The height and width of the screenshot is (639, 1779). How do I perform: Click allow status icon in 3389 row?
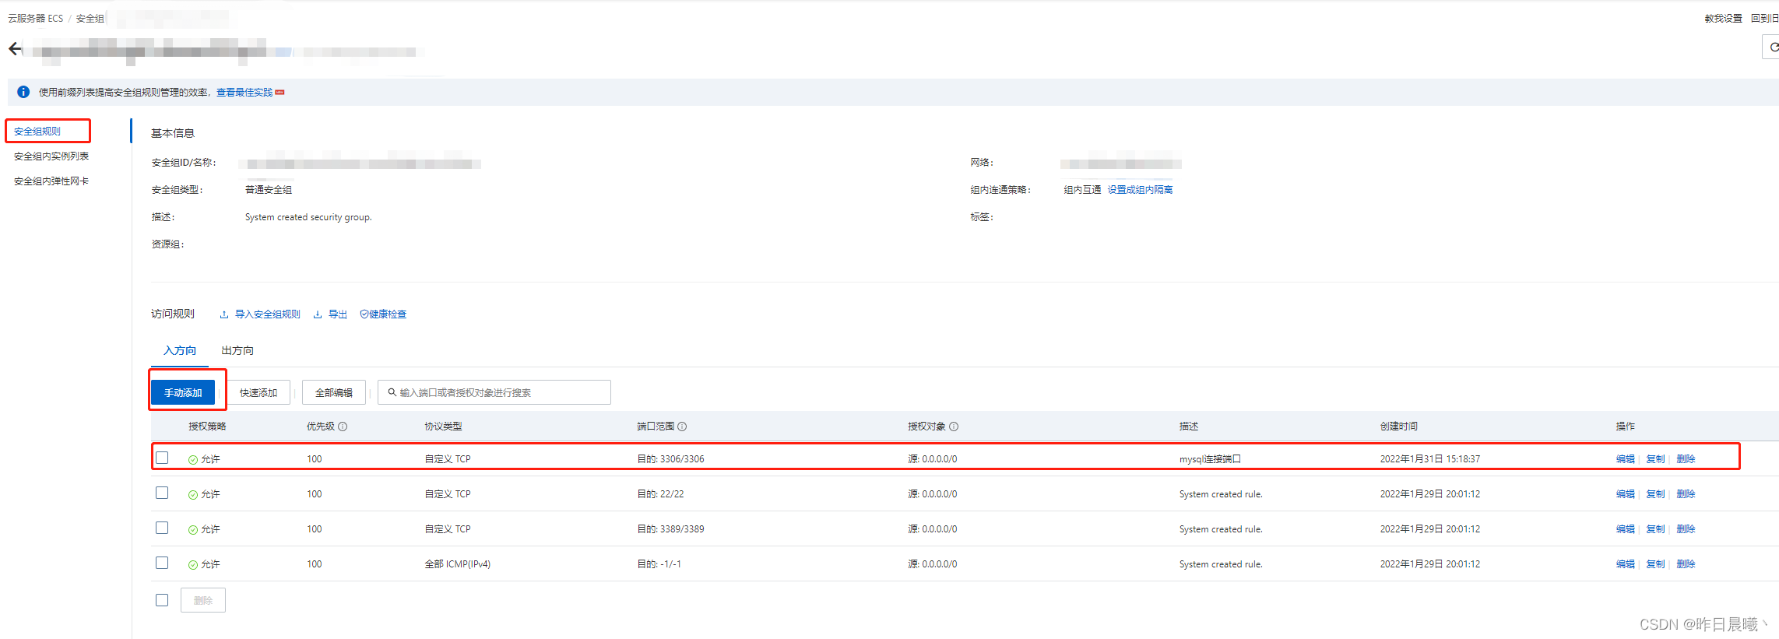[193, 529]
